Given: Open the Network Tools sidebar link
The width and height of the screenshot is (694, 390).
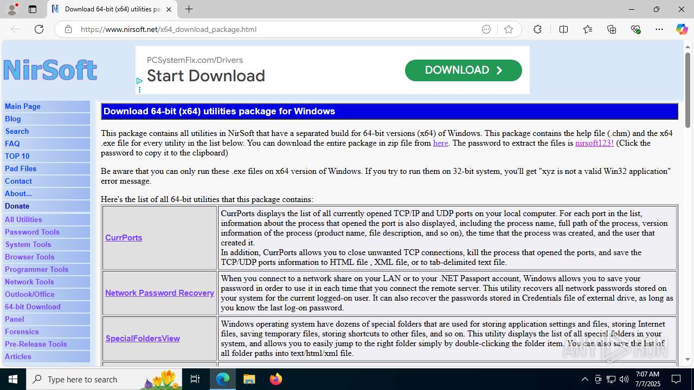Looking at the screenshot, I should (29, 282).
